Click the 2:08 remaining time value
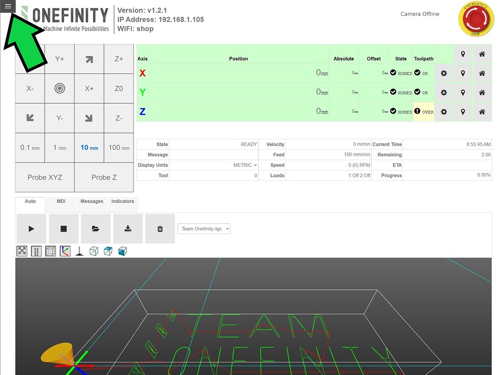This screenshot has height=375, width=502. point(486,155)
